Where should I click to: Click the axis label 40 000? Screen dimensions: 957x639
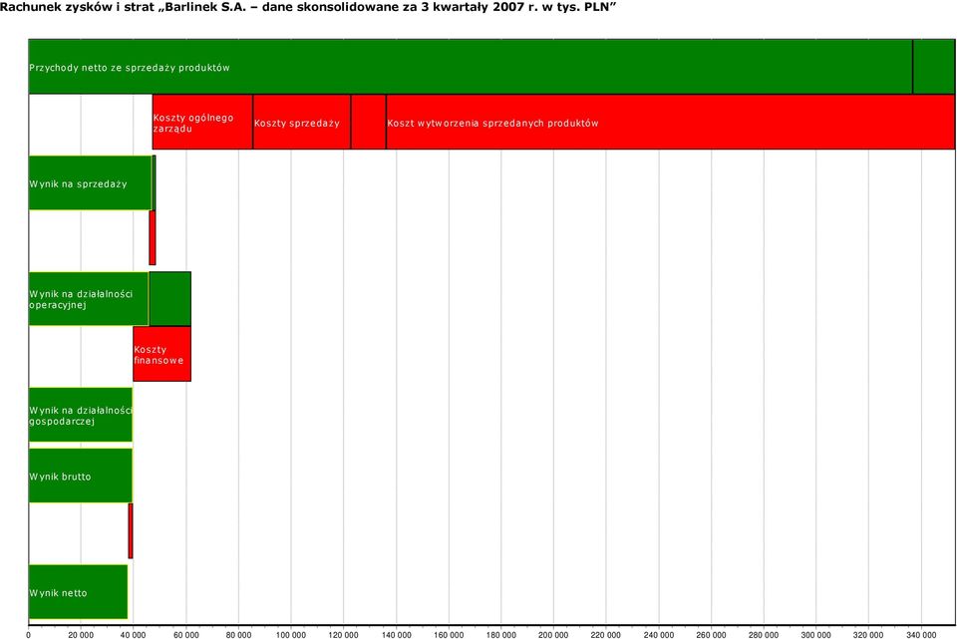pyautogui.click(x=134, y=635)
